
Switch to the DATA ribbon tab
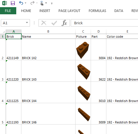pyautogui.click(x=119, y=11)
